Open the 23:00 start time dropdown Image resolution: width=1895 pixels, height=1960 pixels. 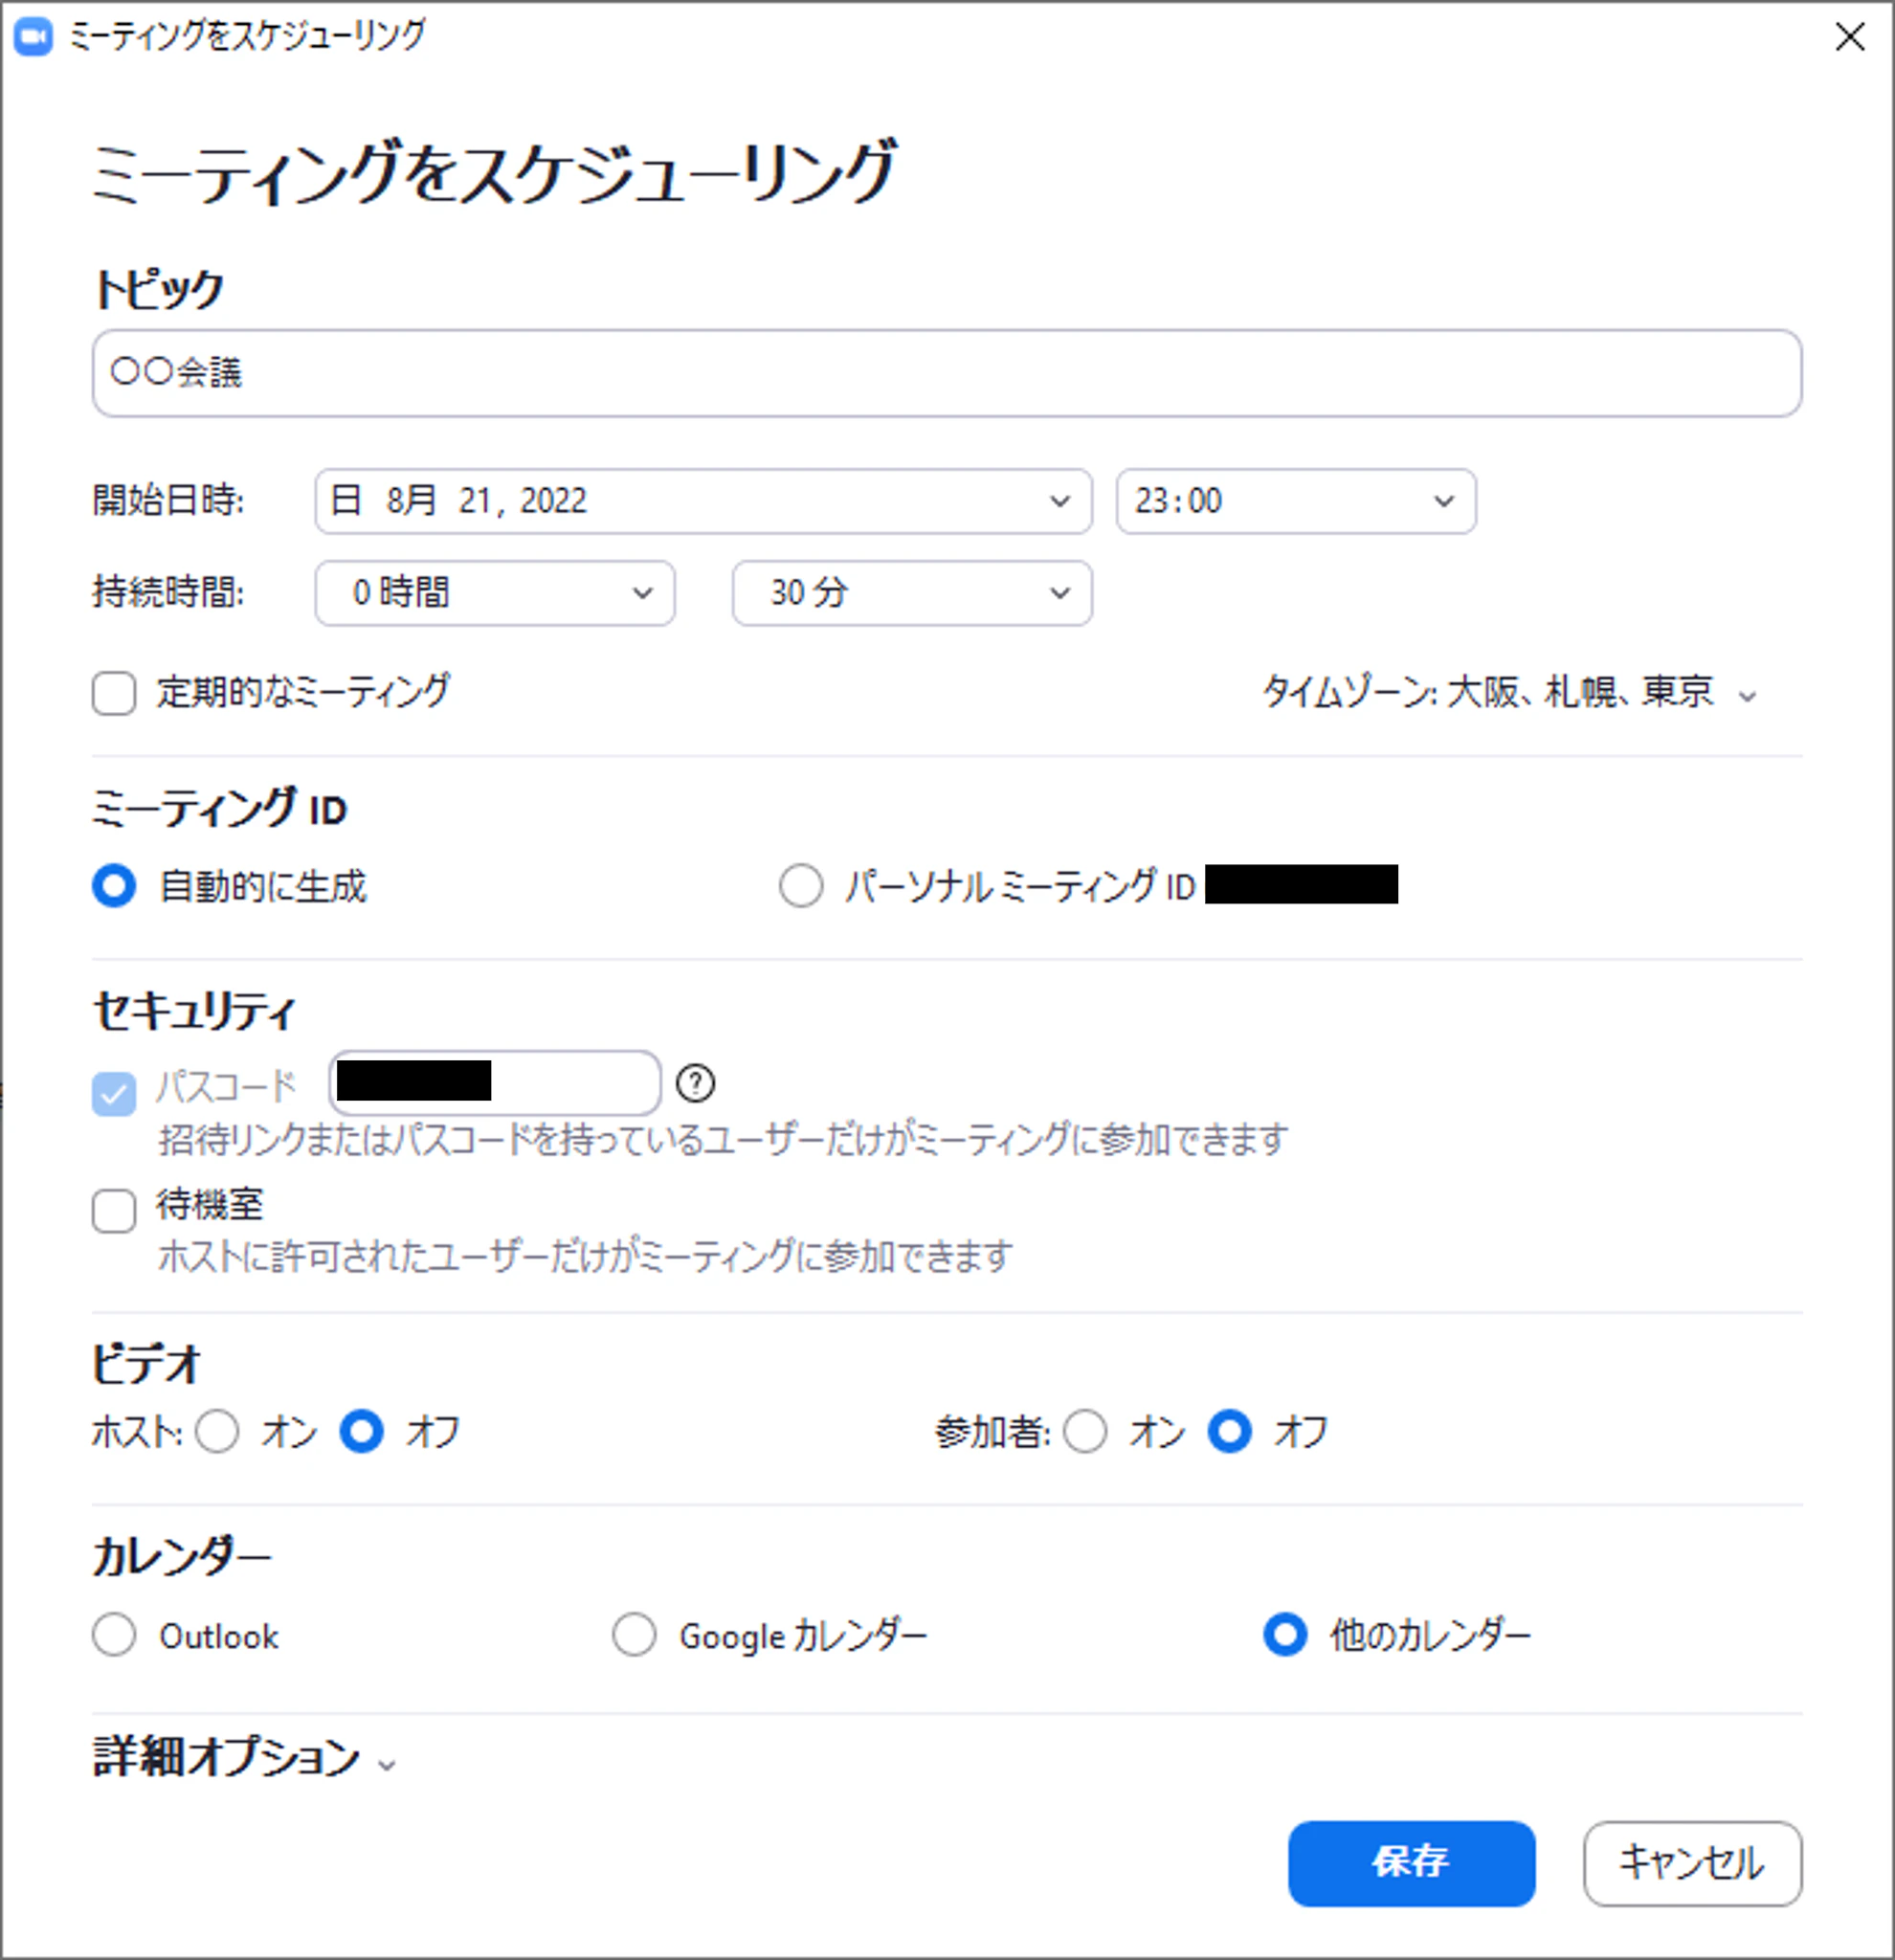[1295, 501]
